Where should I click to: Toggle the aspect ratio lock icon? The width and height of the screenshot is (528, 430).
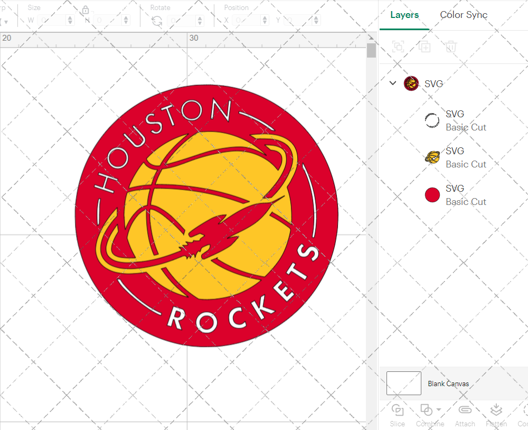(86, 10)
